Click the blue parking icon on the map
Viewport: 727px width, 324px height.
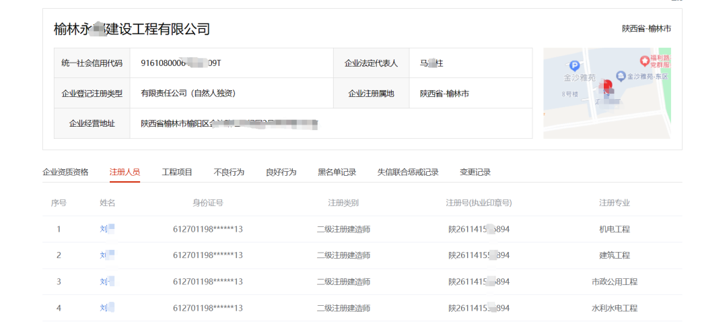574,65
